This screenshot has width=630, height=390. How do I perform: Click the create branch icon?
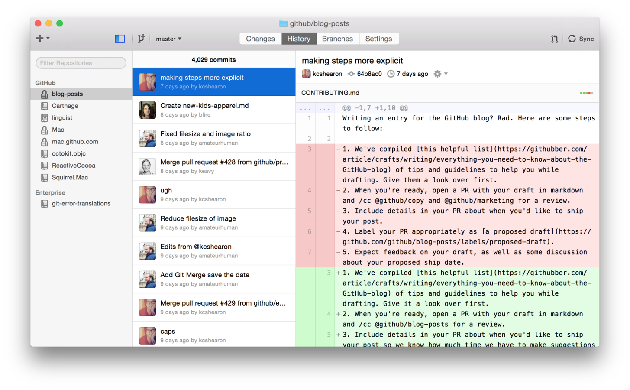tap(141, 39)
